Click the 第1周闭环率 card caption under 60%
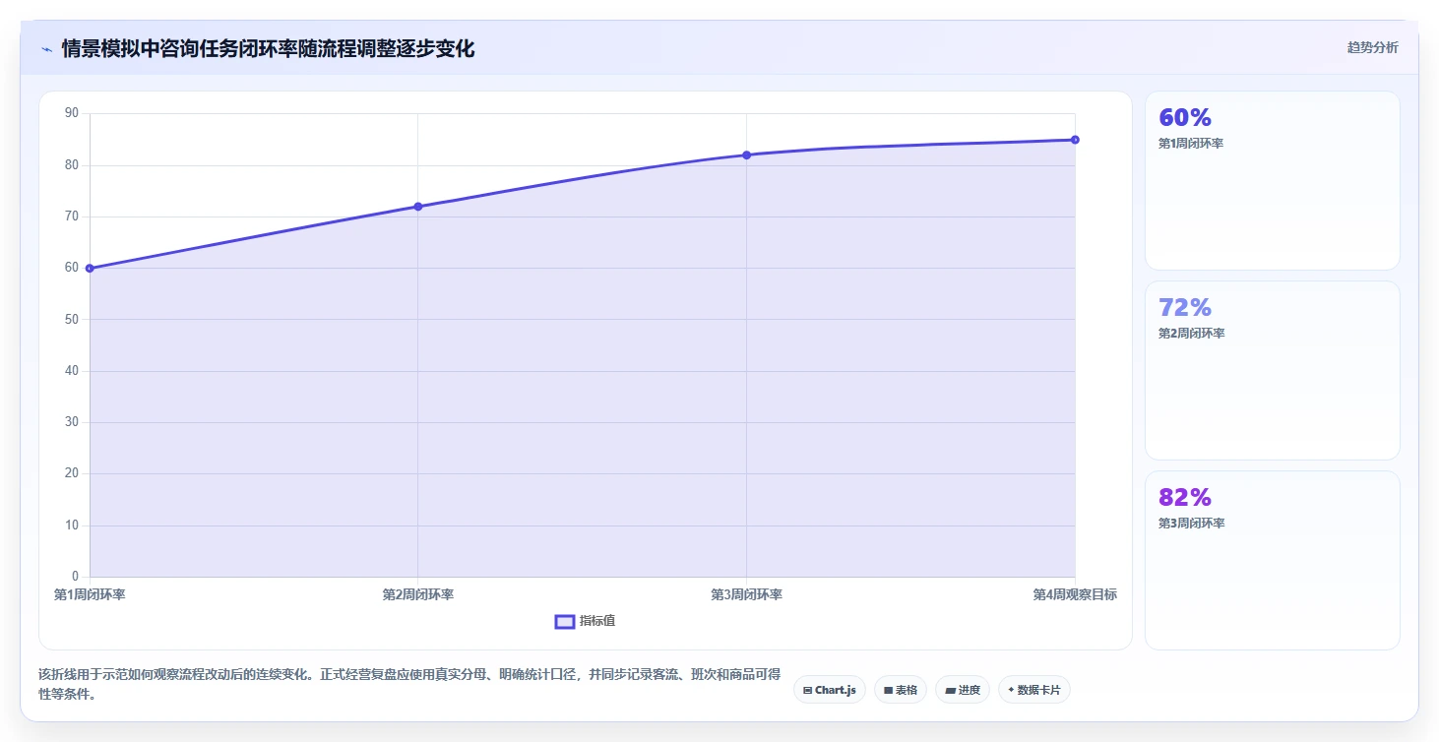The height and width of the screenshot is (742, 1439). (x=1191, y=144)
